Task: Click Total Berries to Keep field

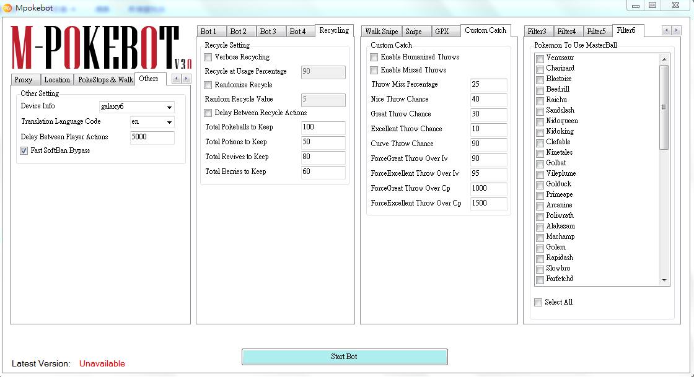Action: (x=323, y=172)
